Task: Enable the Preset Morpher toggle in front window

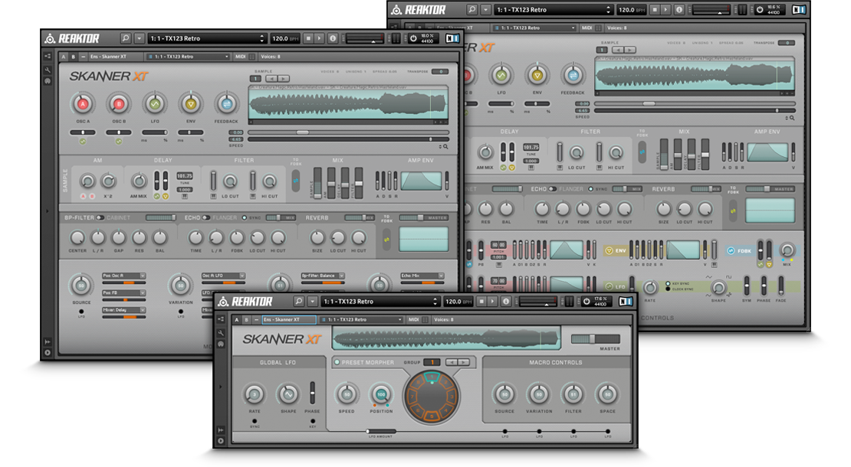Action: click(x=337, y=362)
